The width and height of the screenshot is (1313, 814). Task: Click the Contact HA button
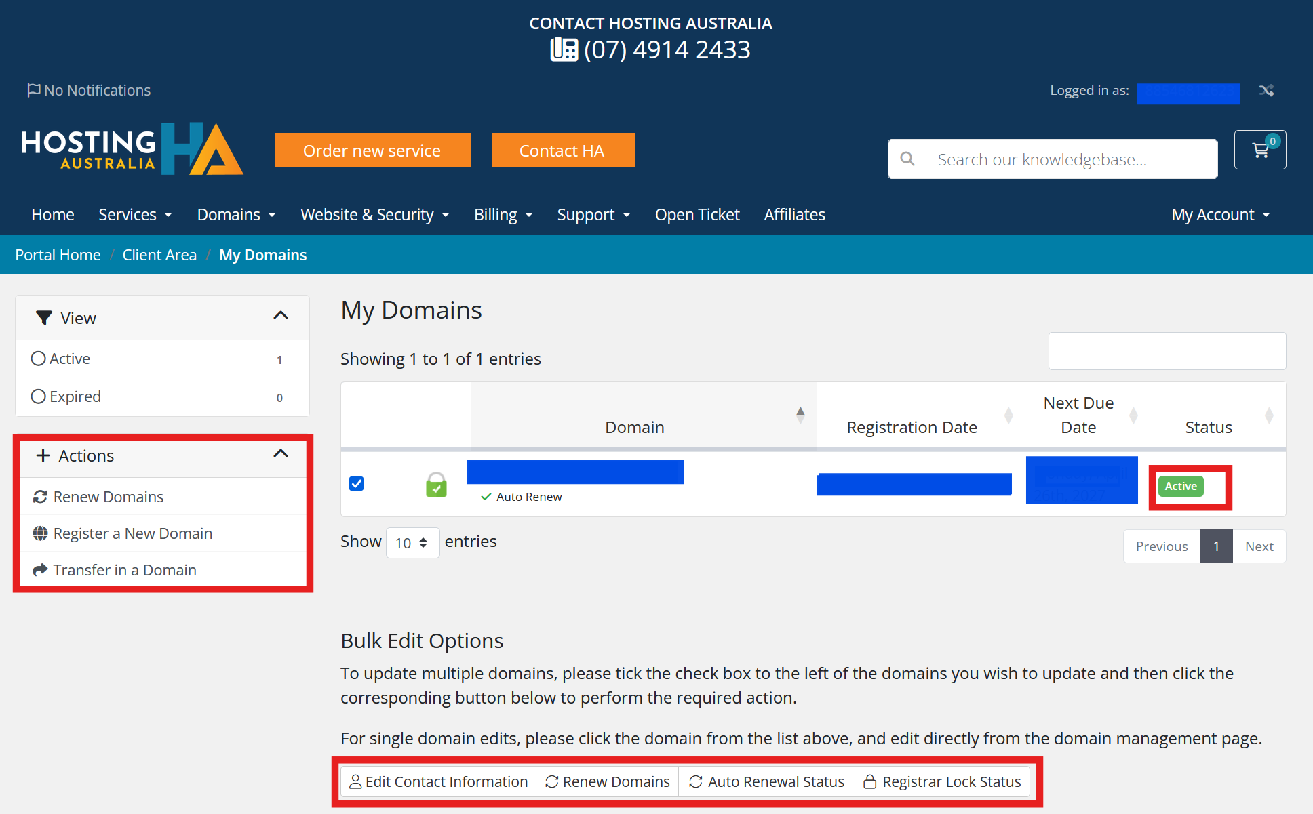click(x=563, y=150)
